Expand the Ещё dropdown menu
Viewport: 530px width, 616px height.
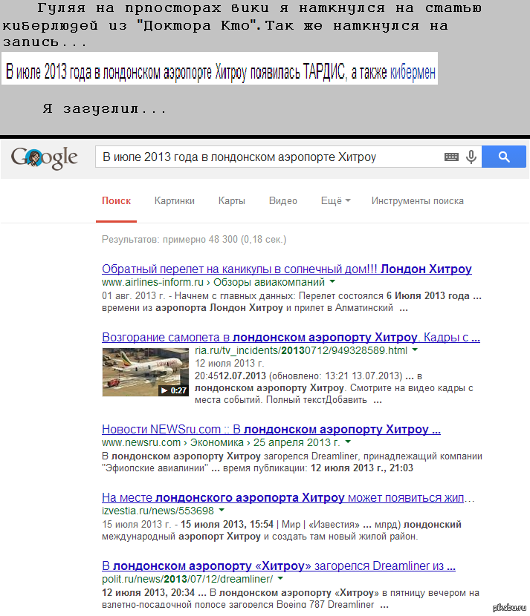pos(335,200)
